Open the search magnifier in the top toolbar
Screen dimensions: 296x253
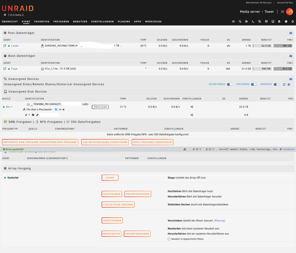240,22
